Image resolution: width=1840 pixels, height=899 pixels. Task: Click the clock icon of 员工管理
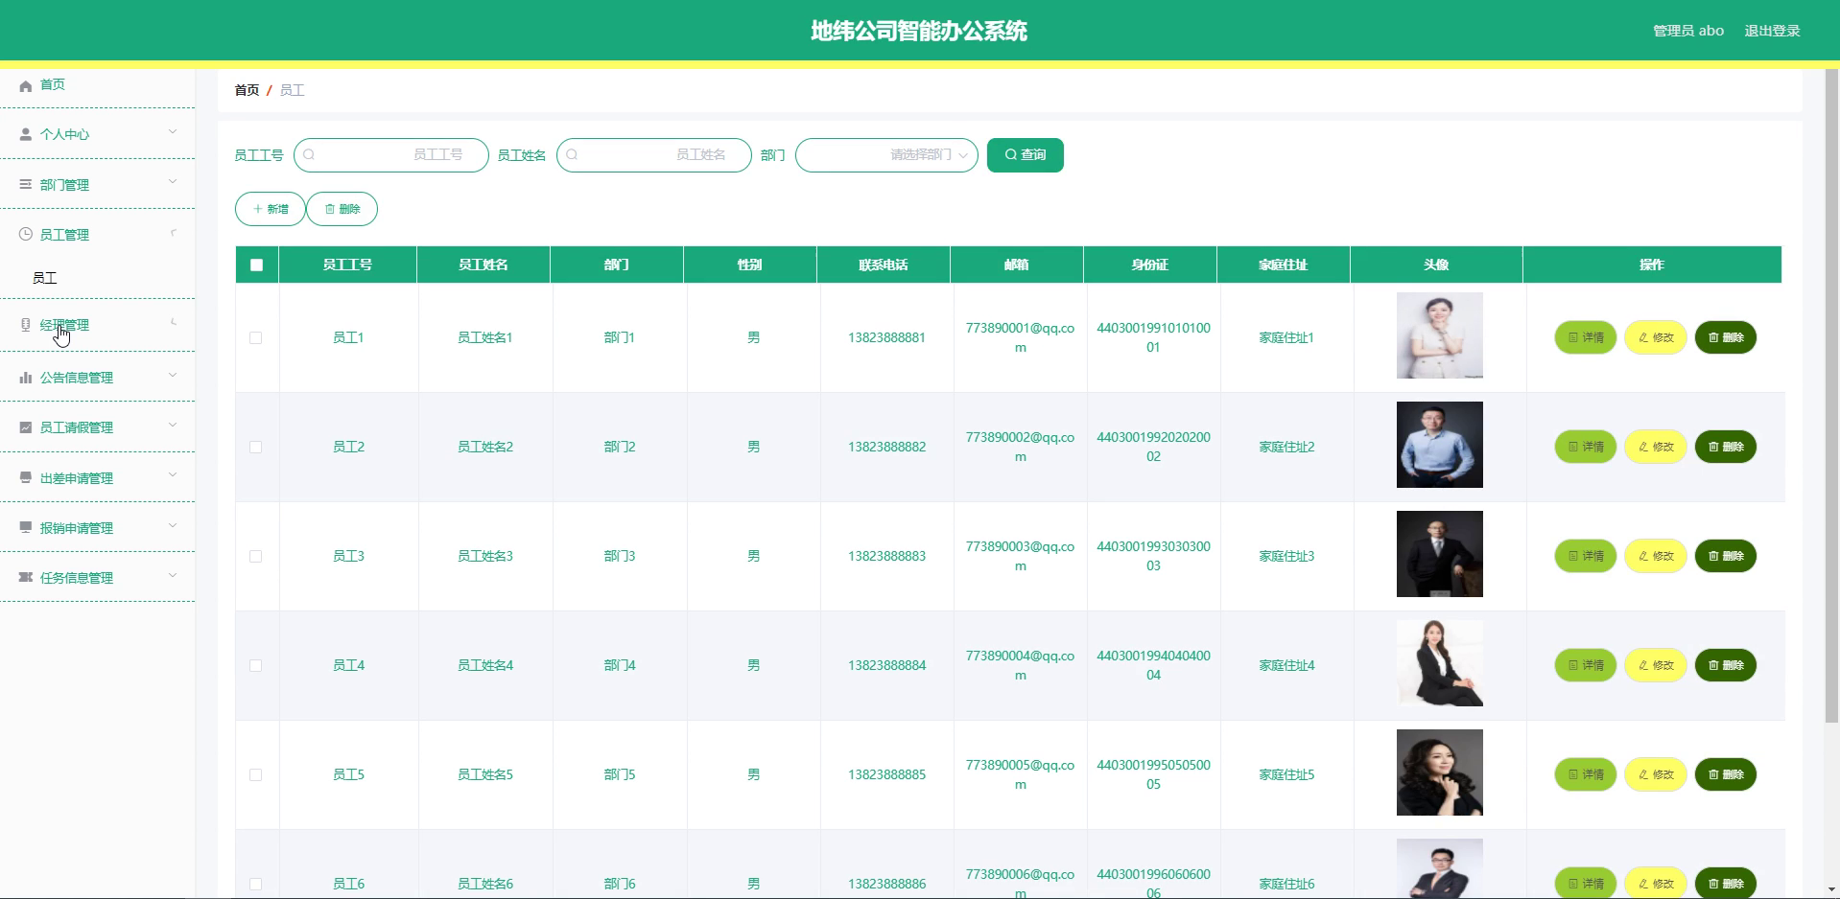[x=26, y=234]
